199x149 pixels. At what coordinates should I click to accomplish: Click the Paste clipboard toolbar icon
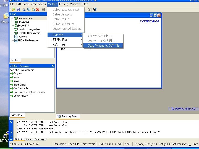33,9
